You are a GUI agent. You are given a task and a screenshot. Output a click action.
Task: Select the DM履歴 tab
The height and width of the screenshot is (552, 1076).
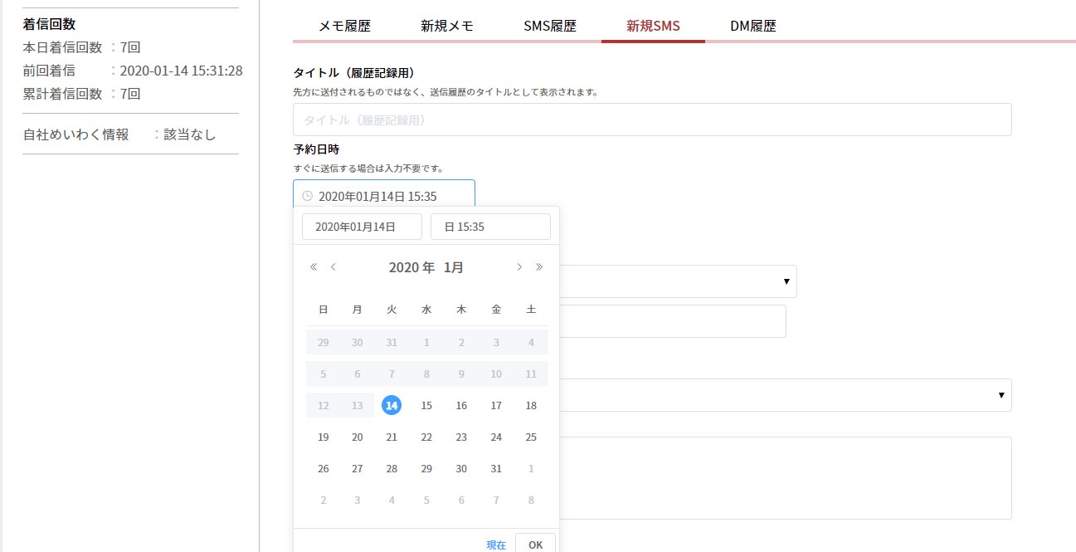[x=753, y=26]
